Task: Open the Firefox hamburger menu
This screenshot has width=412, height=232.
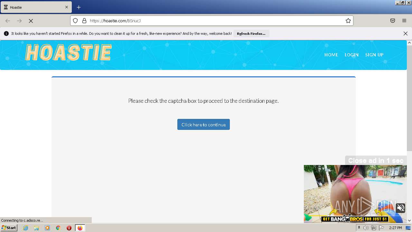Action: 404,21
